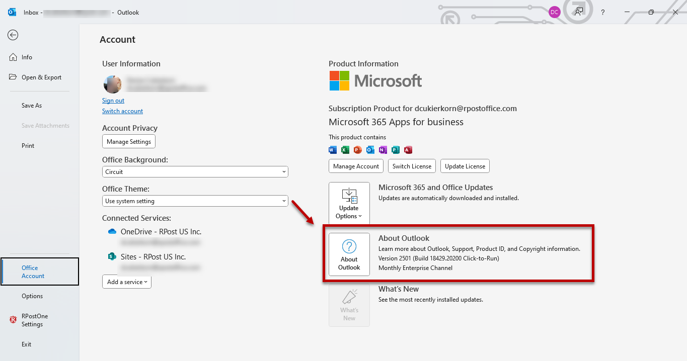The image size is (687, 361).
Task: Click the Excel app icon
Action: [x=345, y=150]
